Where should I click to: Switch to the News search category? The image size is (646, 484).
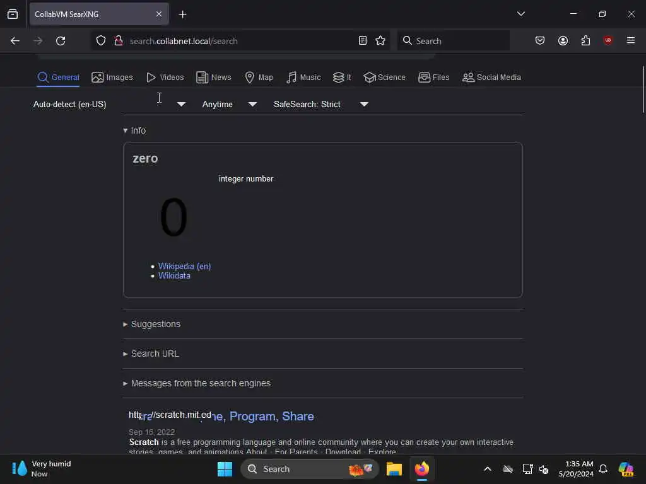pyautogui.click(x=213, y=78)
